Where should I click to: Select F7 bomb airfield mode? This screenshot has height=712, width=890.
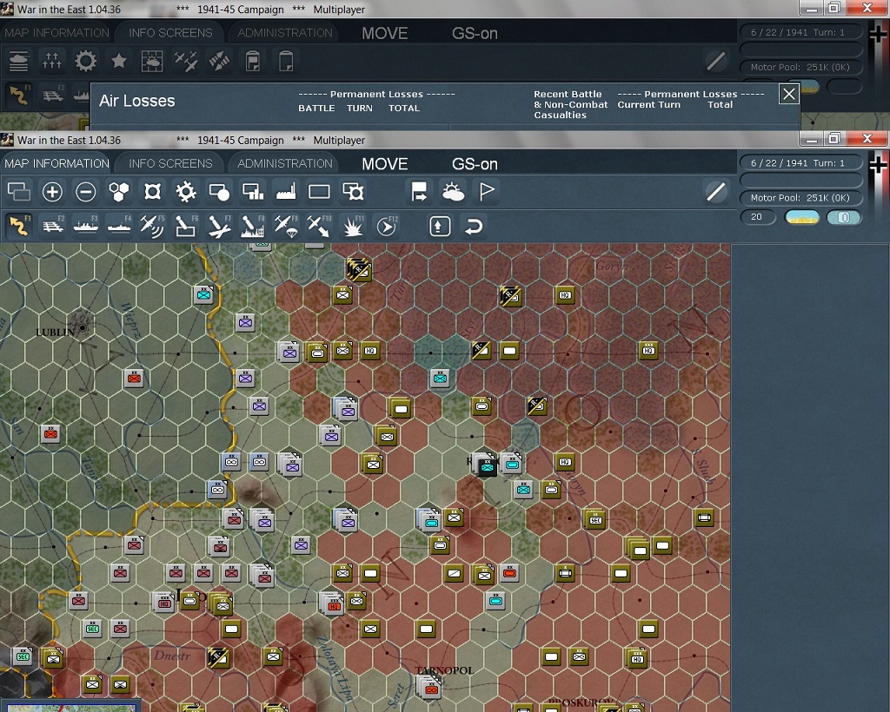tap(219, 226)
